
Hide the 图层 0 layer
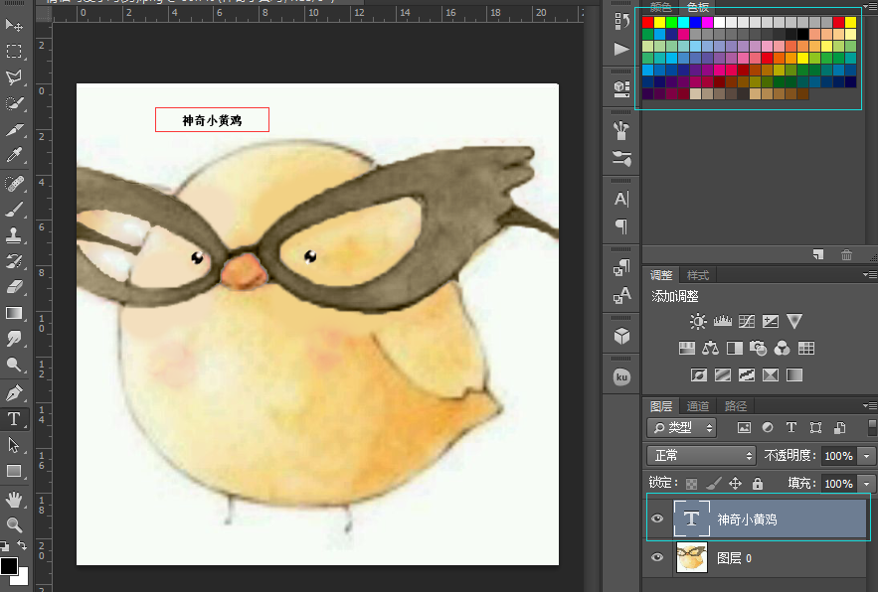coord(657,557)
